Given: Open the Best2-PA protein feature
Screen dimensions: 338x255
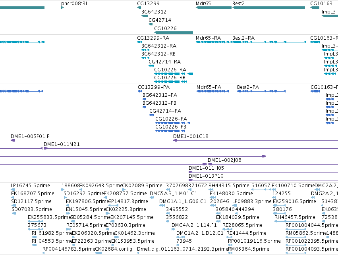Looking at the screenshot, I should (261, 91).
